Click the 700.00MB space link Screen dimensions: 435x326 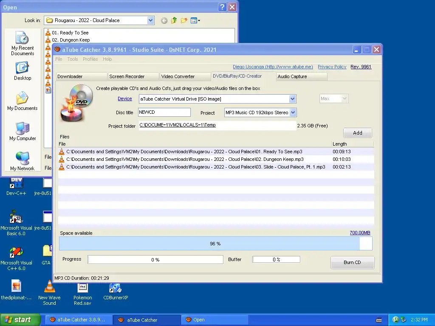tap(360, 233)
